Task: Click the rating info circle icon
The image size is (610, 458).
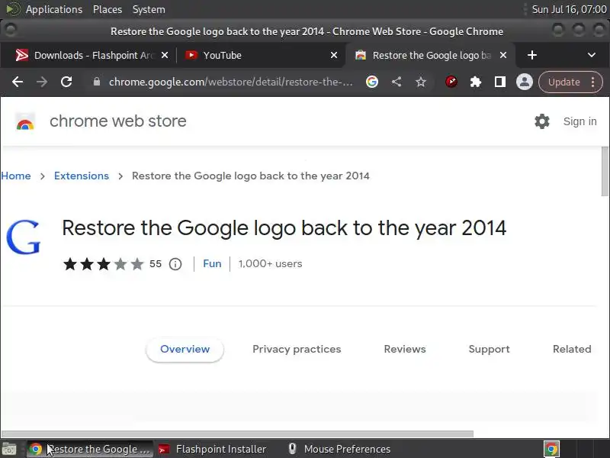Action: (175, 264)
